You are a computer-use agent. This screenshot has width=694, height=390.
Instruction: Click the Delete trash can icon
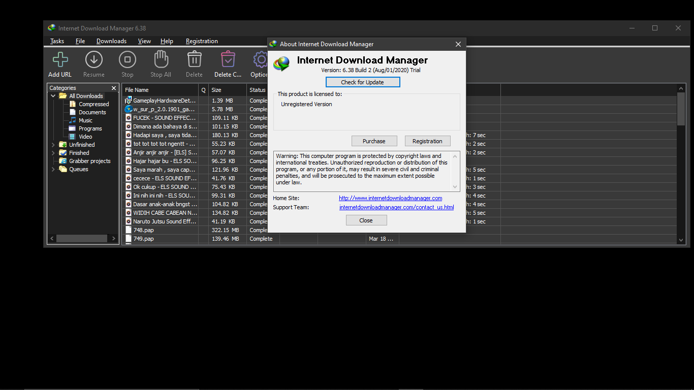(194, 59)
